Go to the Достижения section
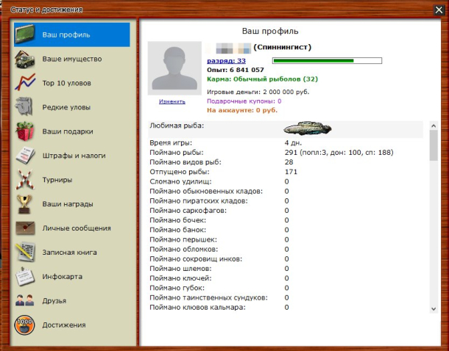 click(64, 325)
